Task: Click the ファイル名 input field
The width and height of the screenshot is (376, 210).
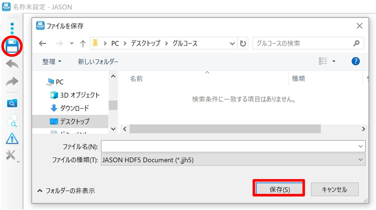Action: (x=228, y=146)
